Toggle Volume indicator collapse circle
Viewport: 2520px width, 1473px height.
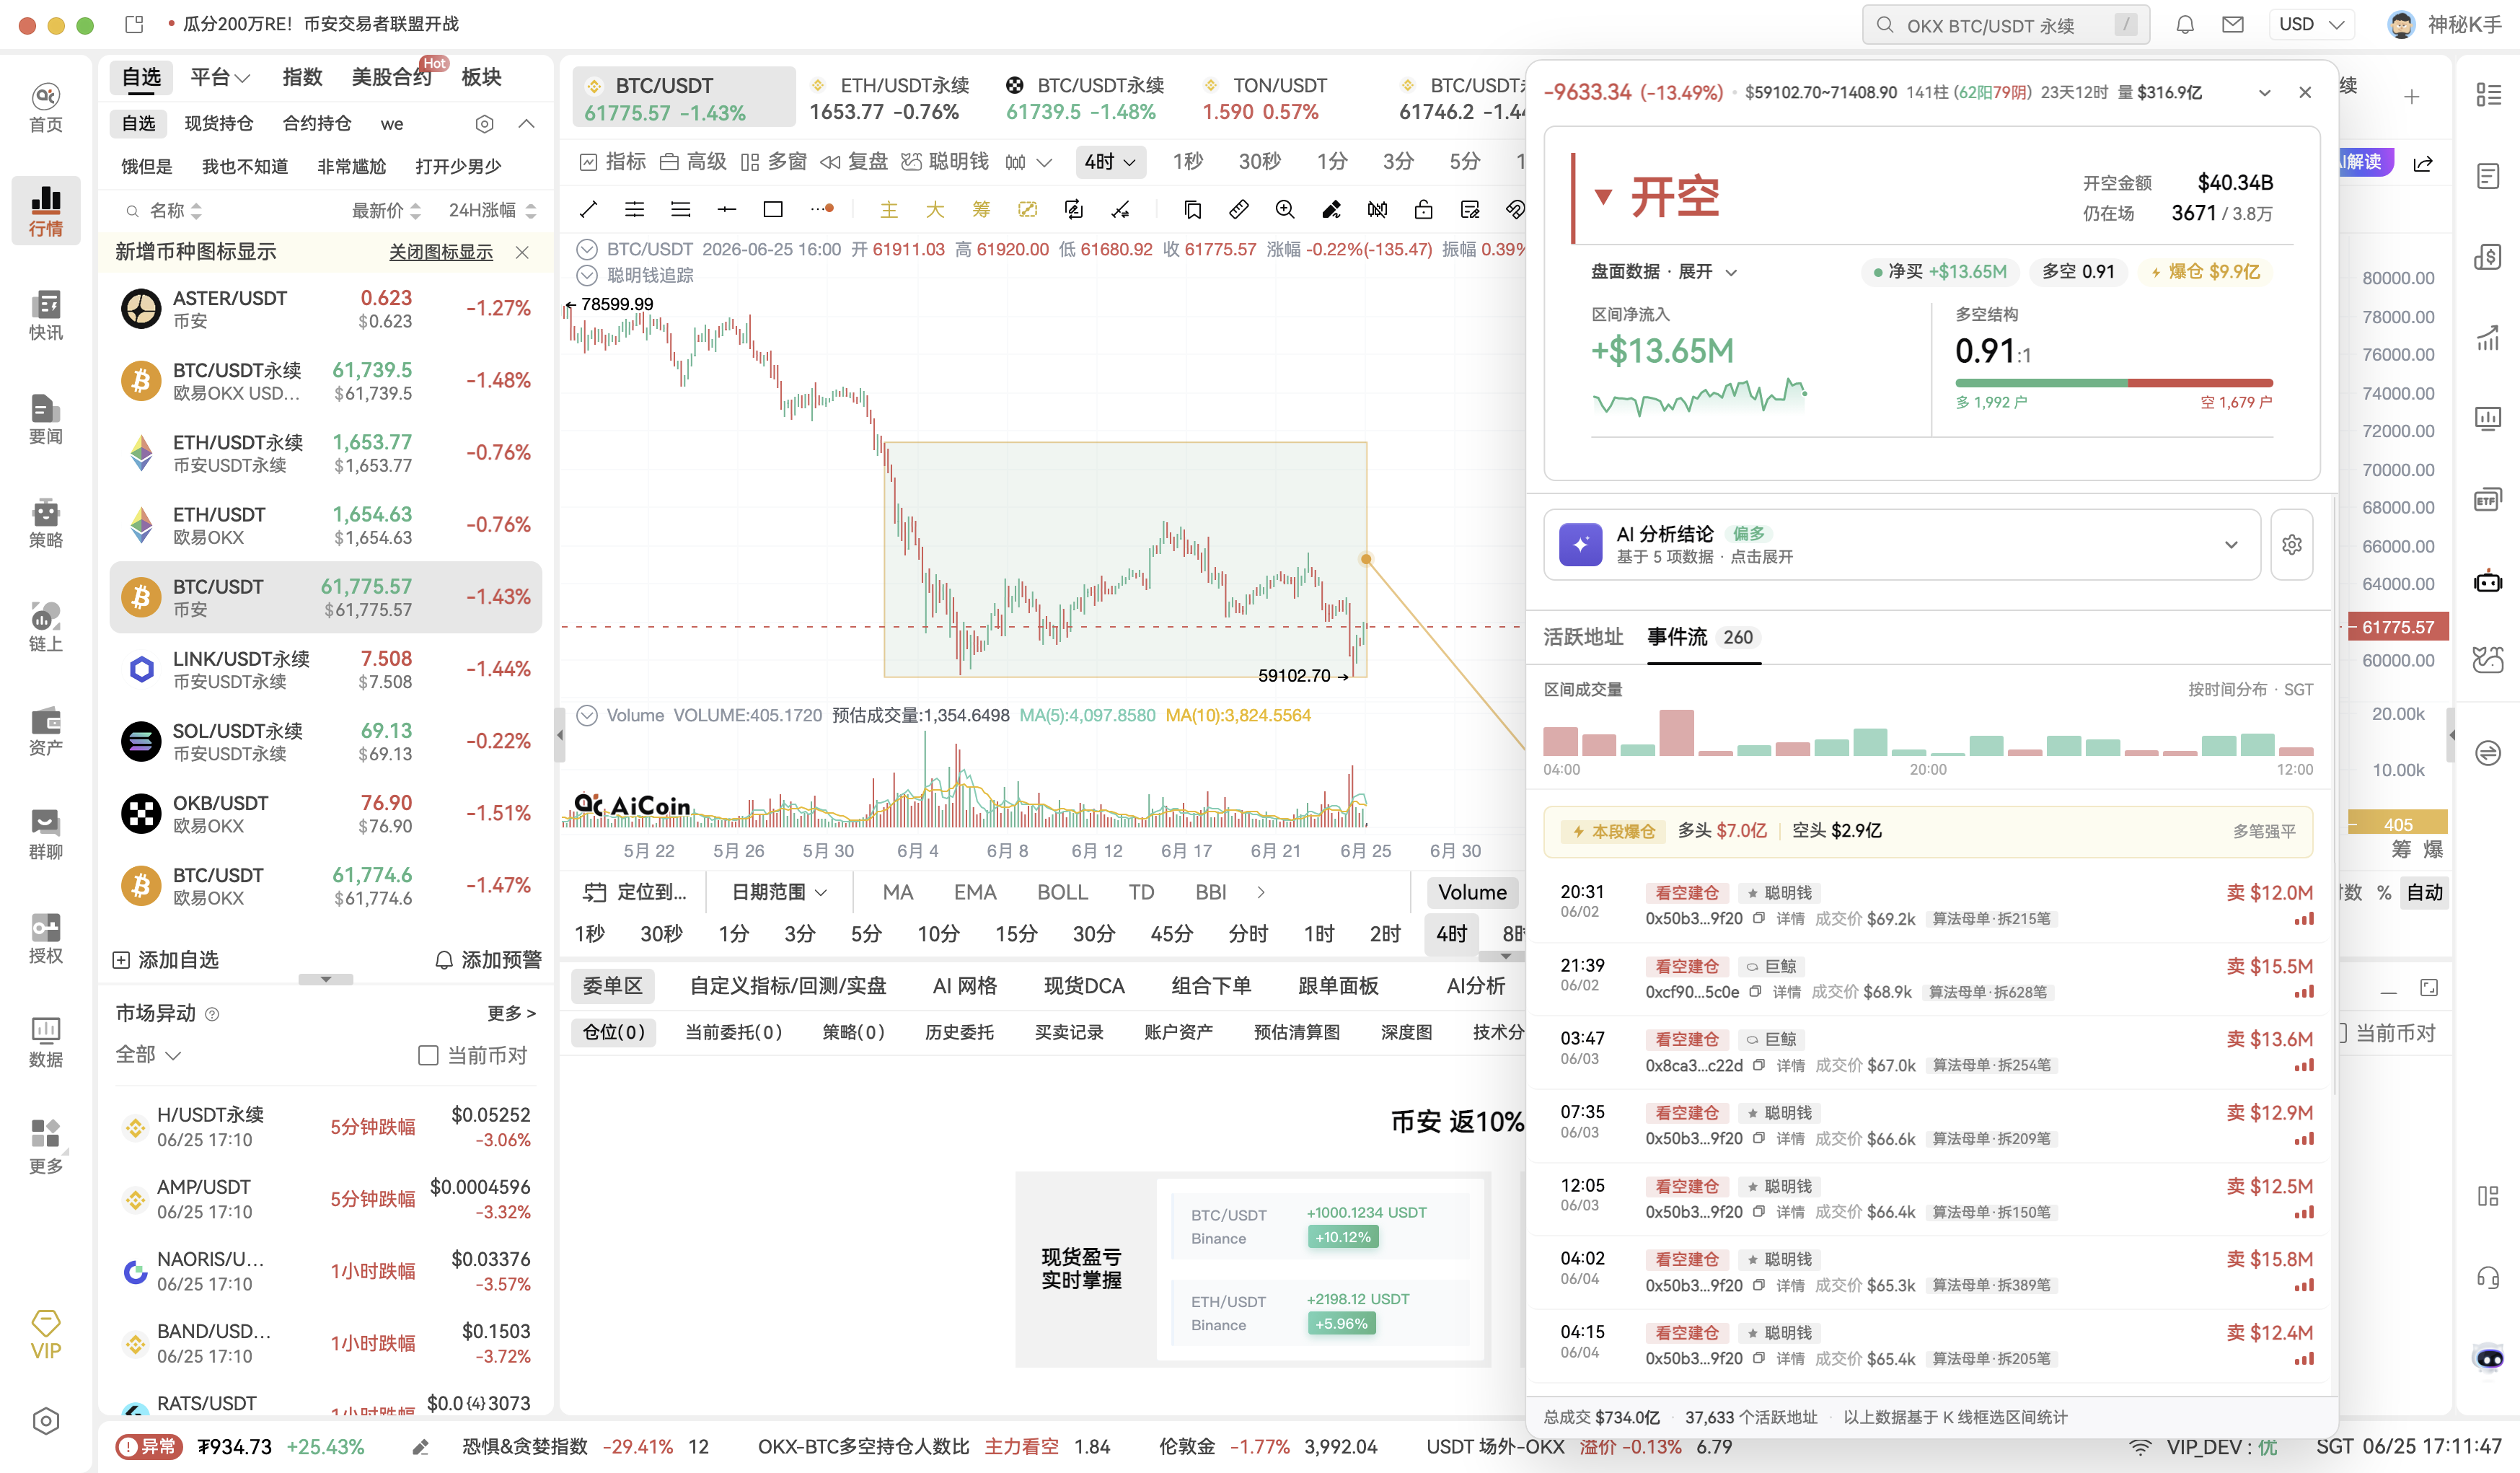point(587,715)
